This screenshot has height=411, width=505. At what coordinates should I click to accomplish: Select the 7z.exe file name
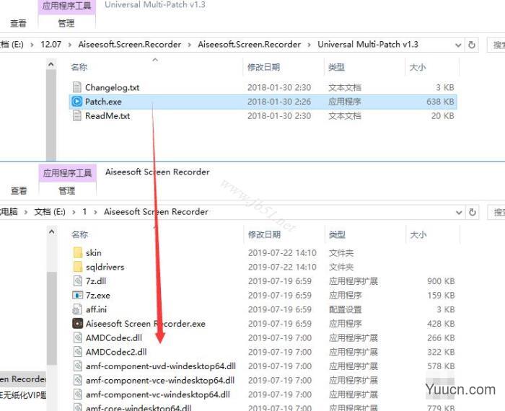[98, 296]
